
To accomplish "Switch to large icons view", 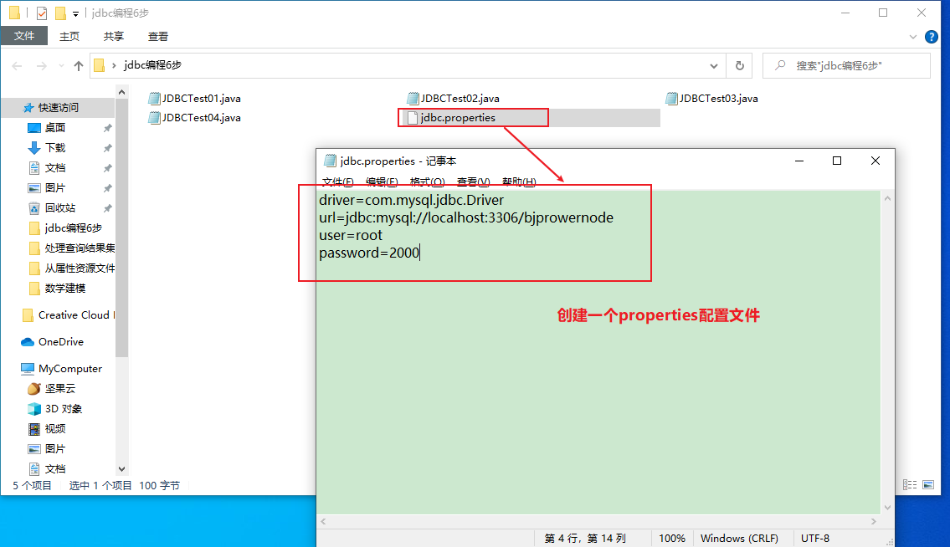I will pyautogui.click(x=928, y=484).
